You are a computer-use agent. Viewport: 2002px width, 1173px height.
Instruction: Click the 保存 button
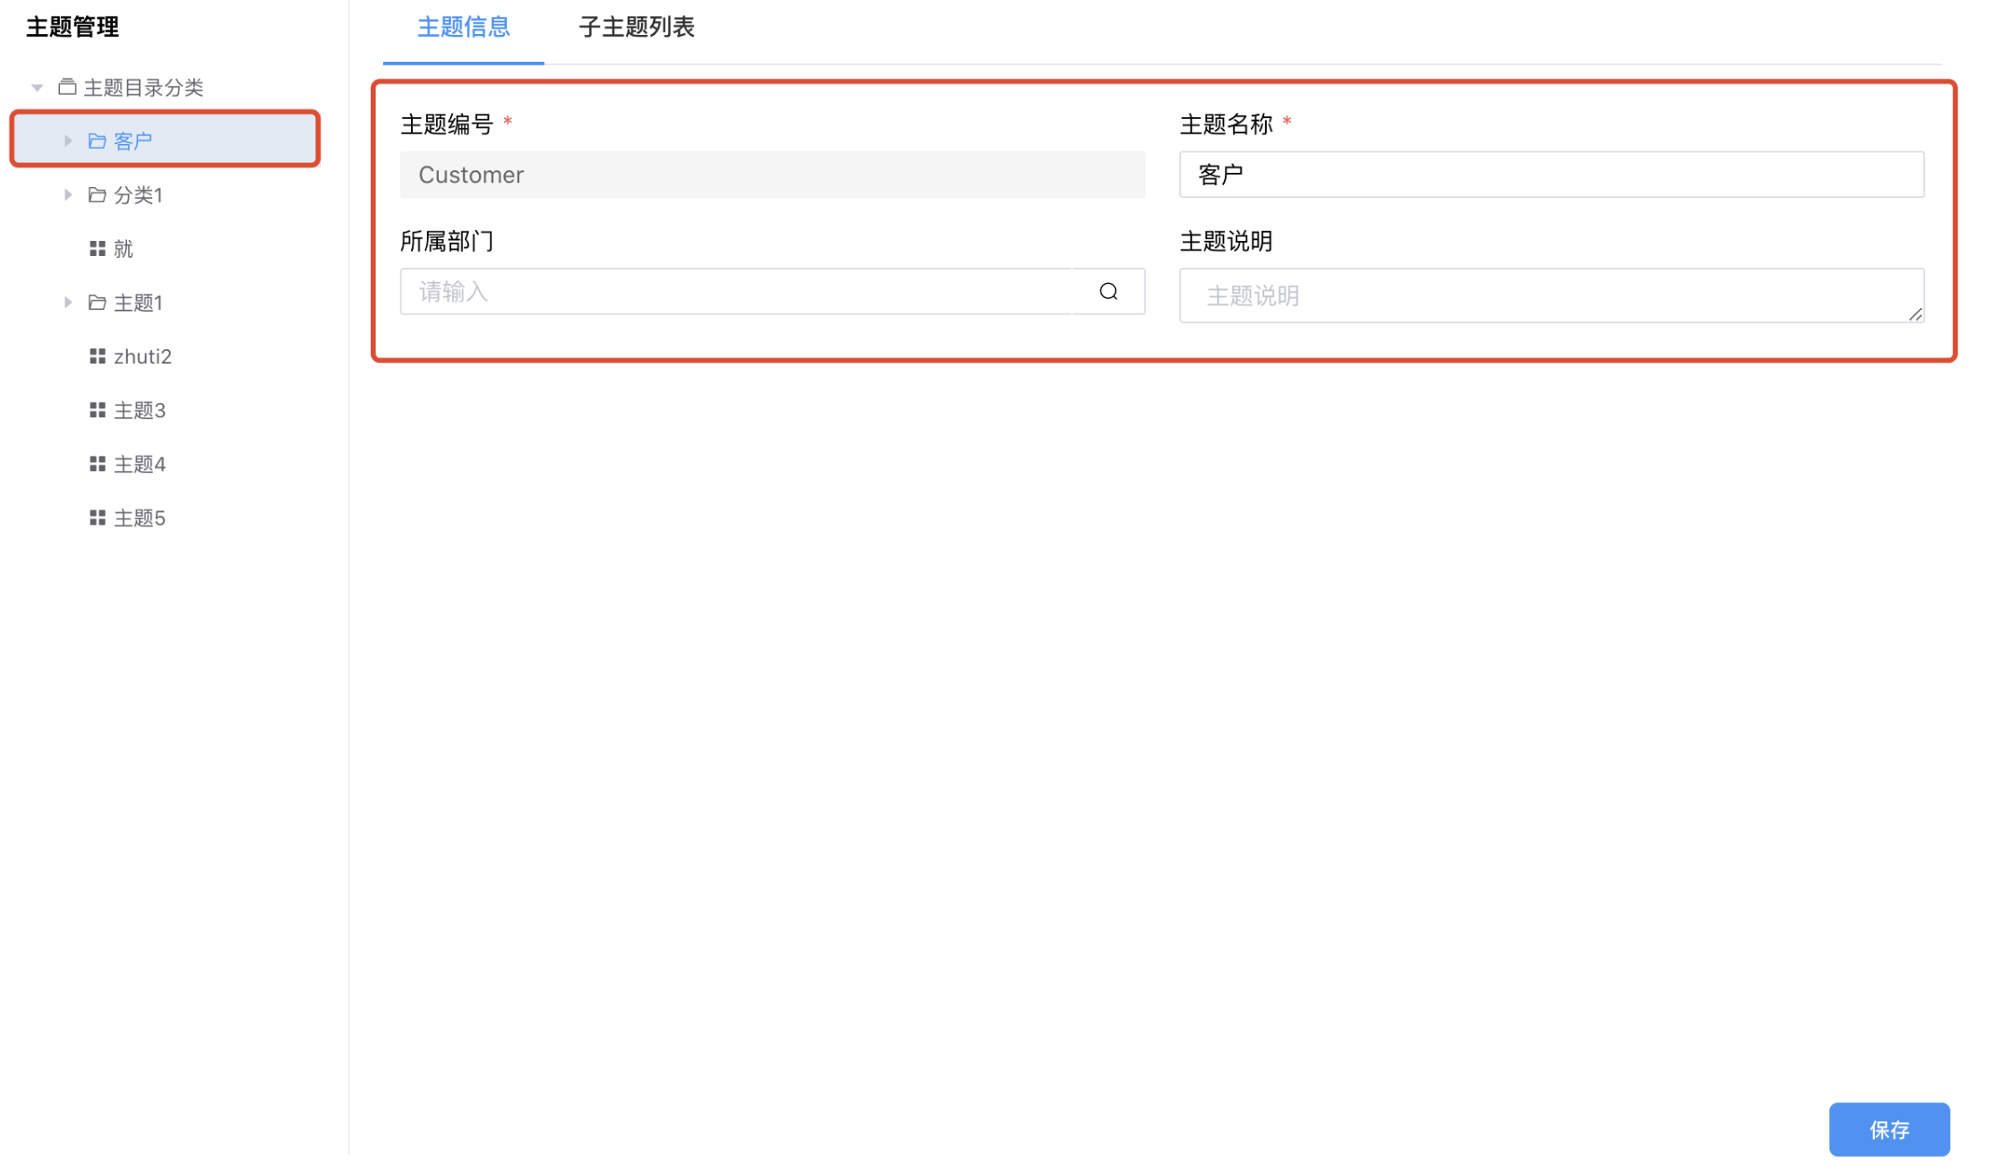(x=1889, y=1129)
